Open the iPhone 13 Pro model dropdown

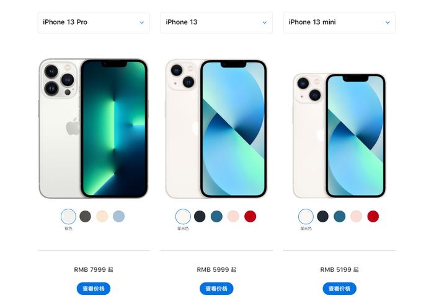pyautogui.click(x=94, y=22)
